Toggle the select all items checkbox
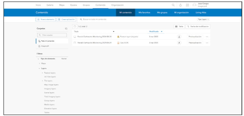This screenshot has width=244, height=116. pyautogui.click(x=75, y=26)
